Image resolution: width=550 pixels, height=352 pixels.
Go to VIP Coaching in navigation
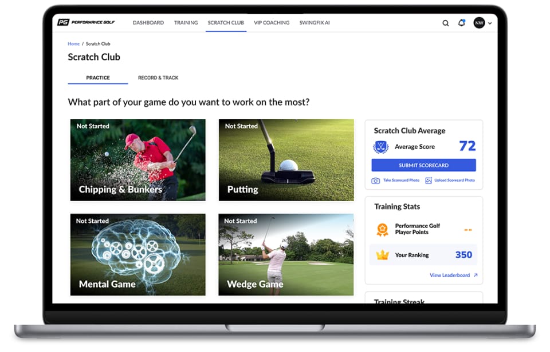pos(272,23)
